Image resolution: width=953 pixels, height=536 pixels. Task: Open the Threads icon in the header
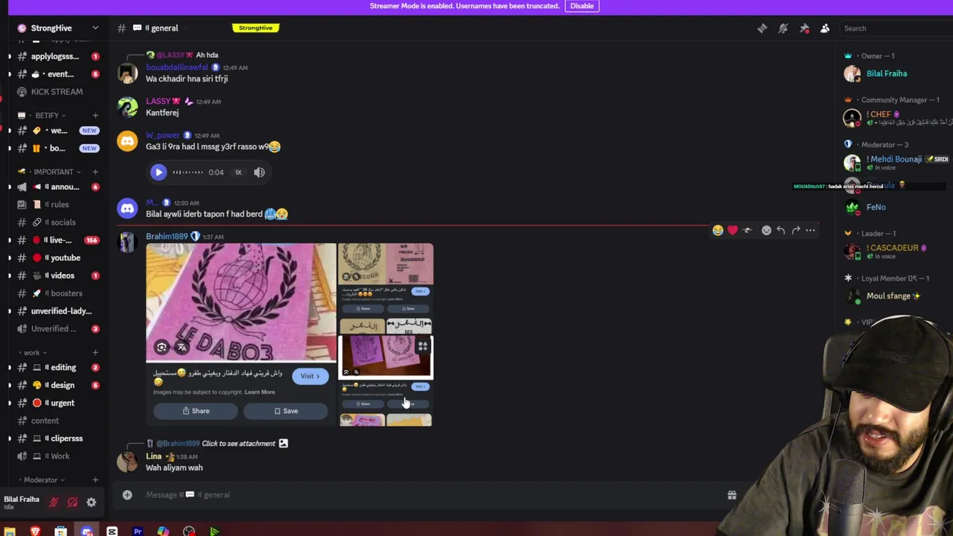pos(762,28)
